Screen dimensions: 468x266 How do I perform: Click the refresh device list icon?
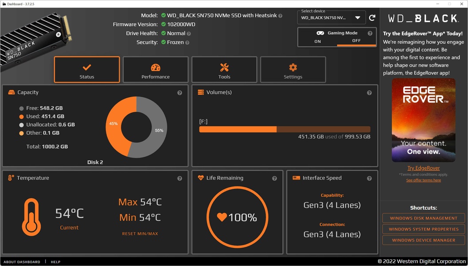(372, 18)
